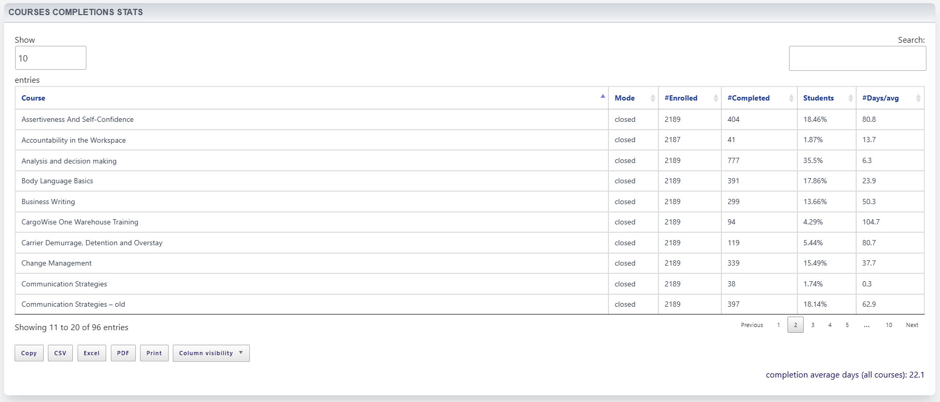940x402 pixels.
Task: Click in the Search input field
Action: [857, 58]
